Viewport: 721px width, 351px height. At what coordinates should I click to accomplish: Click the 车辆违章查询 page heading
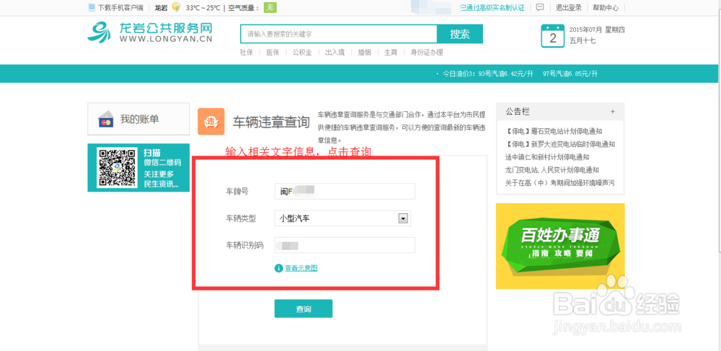point(271,122)
